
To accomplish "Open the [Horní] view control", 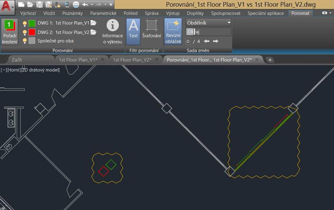I will coord(14,70).
